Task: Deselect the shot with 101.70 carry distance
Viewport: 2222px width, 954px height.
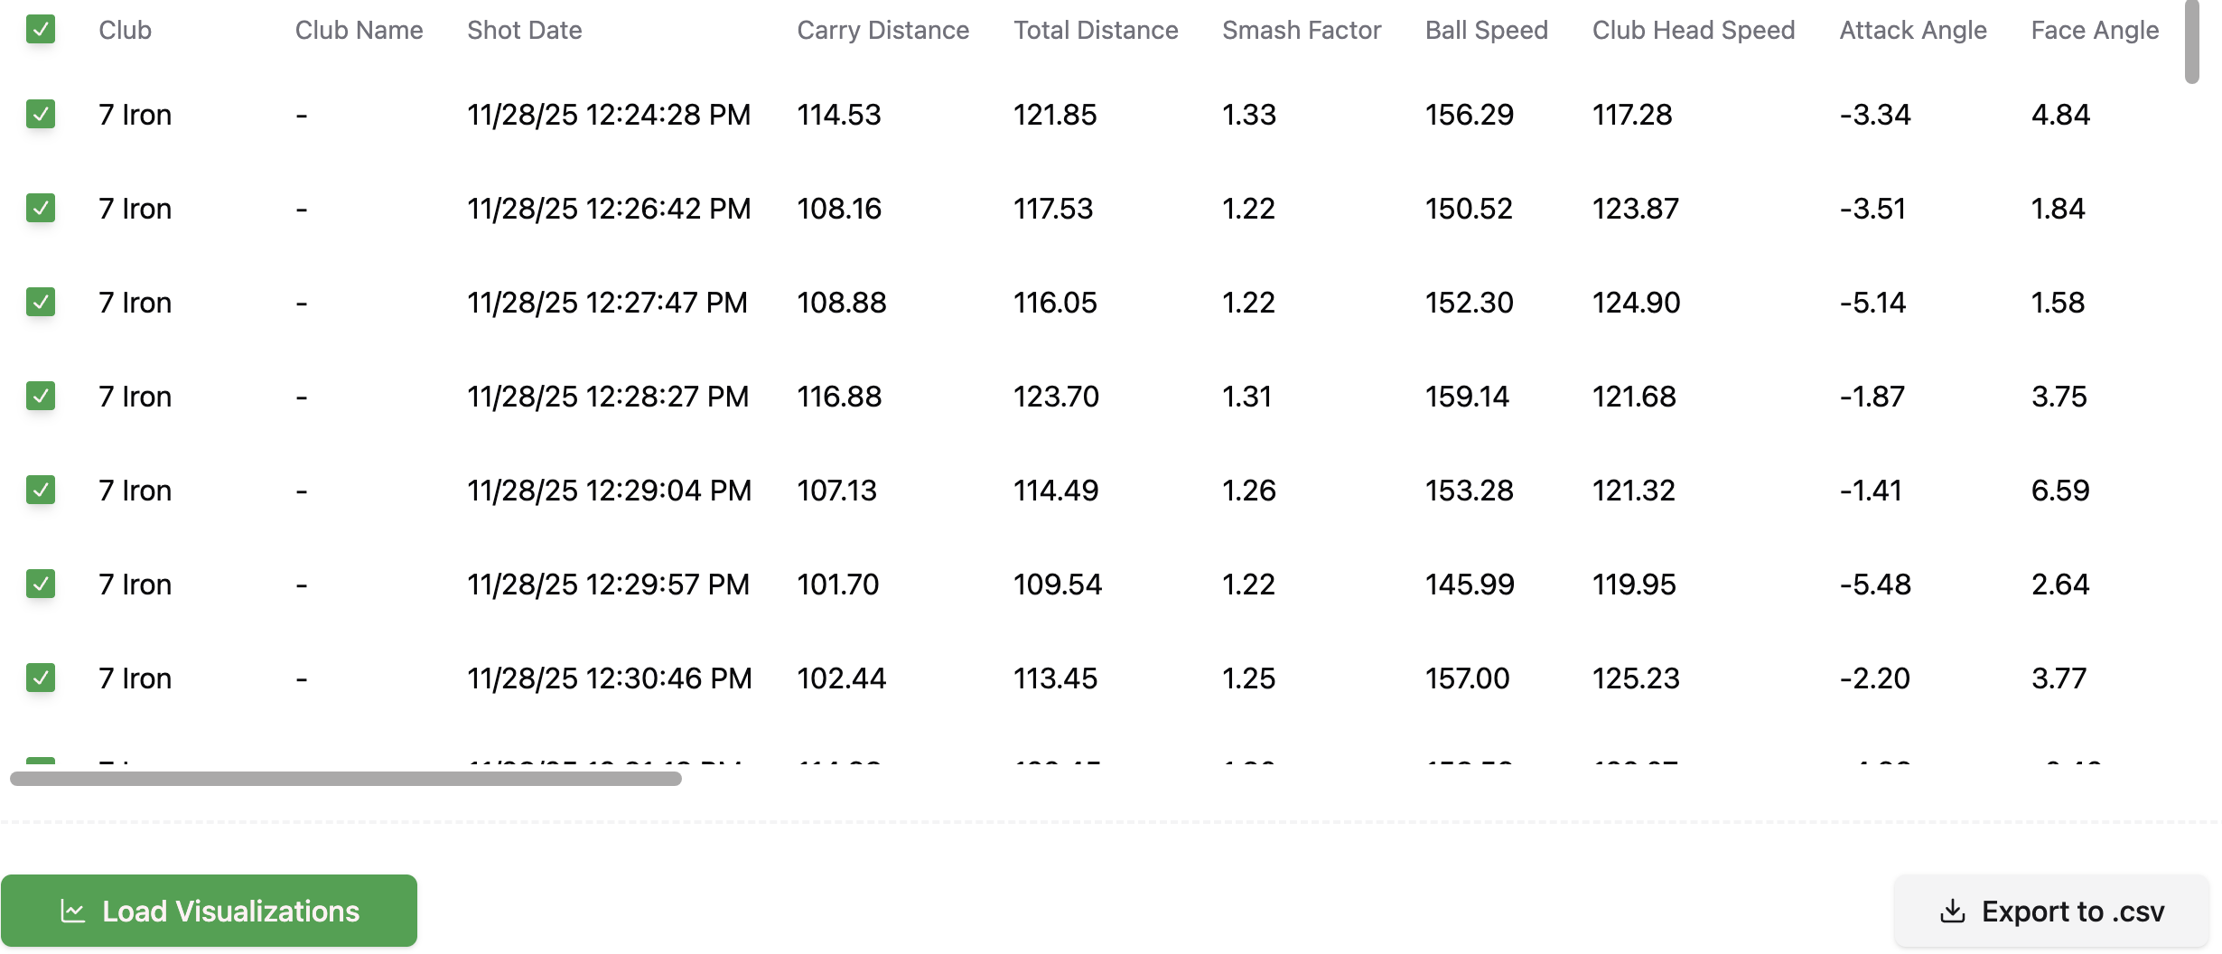Action: [41, 585]
